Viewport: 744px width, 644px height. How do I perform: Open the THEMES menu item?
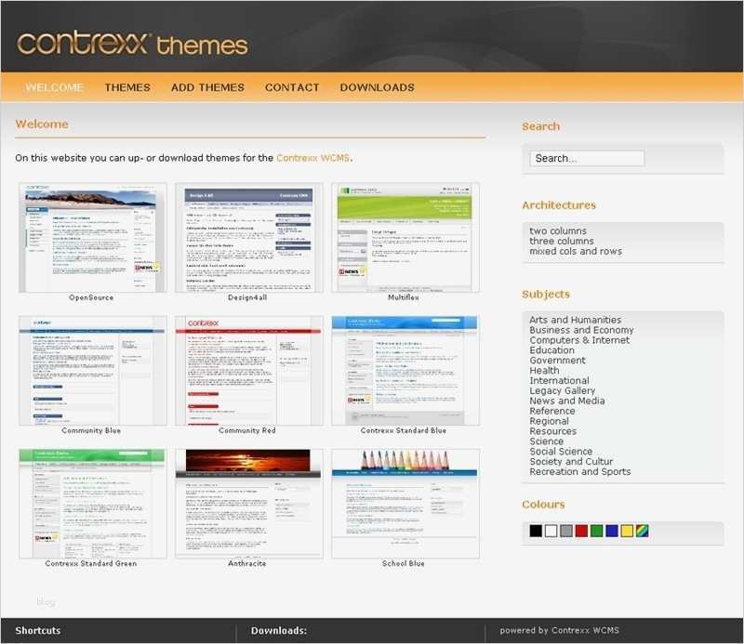[x=127, y=86]
